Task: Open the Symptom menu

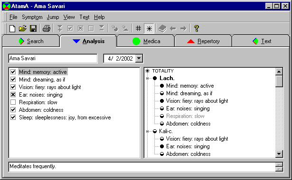Action: click(32, 17)
